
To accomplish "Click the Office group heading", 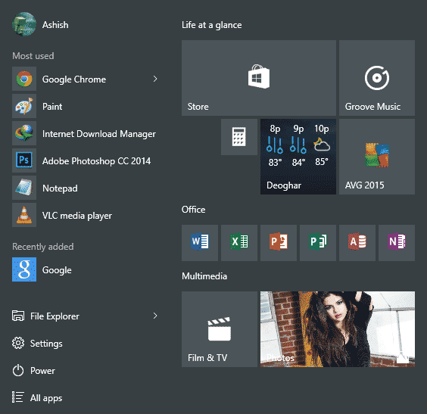I will pos(193,210).
